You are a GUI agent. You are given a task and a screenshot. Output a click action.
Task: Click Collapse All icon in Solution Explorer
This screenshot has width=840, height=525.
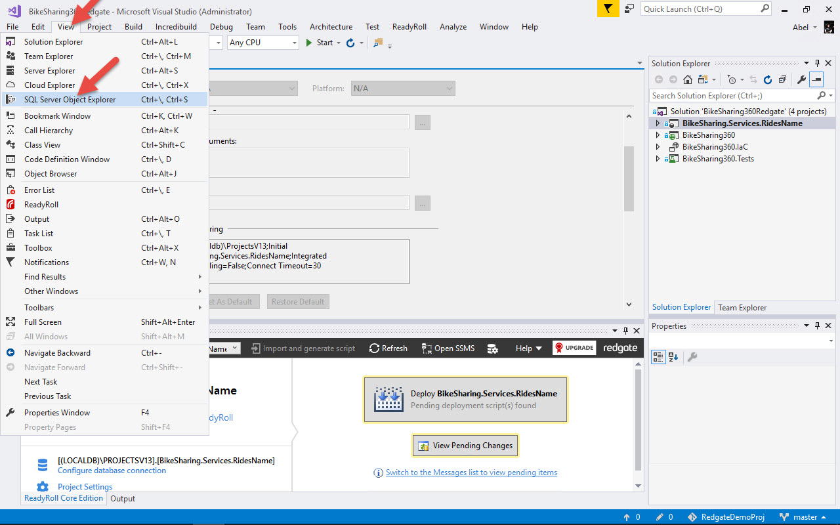tap(782, 79)
